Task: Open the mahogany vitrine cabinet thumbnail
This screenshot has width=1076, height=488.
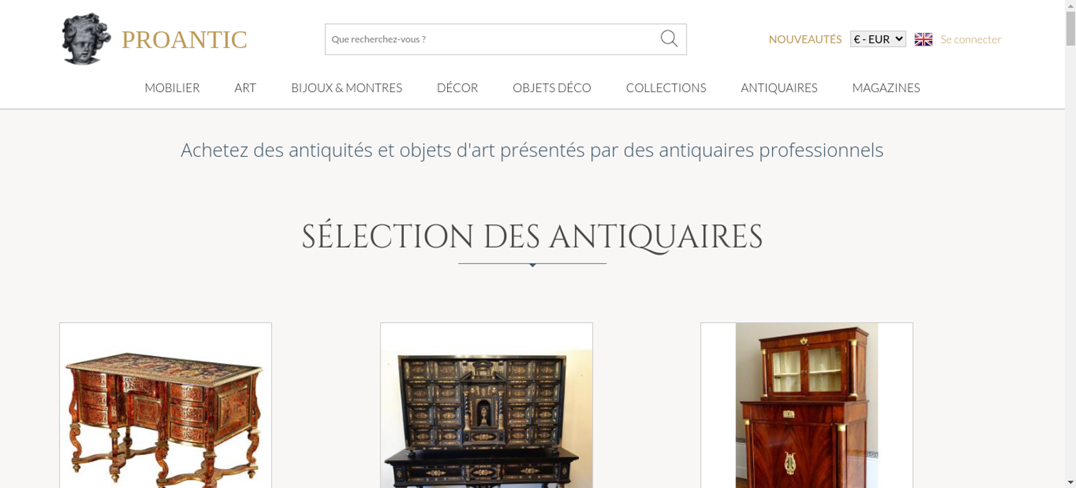Action: [x=806, y=405]
